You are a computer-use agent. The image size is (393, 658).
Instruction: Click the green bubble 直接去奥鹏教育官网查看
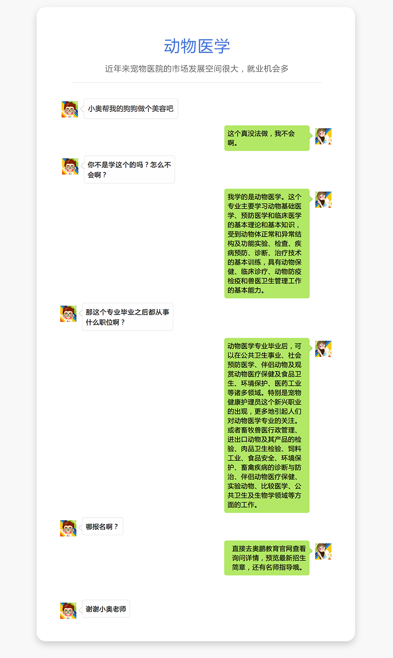coord(267,558)
